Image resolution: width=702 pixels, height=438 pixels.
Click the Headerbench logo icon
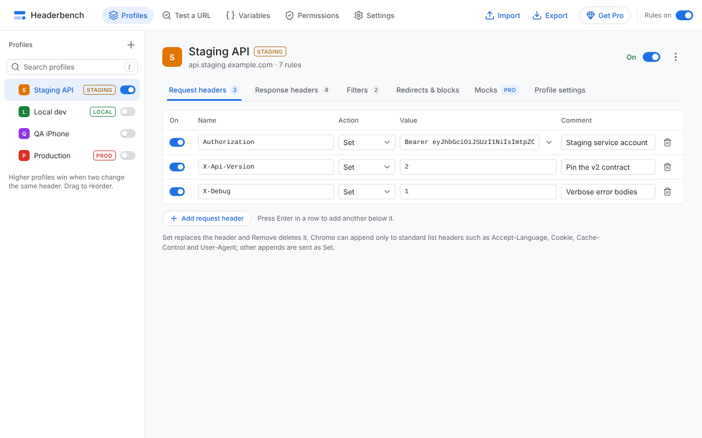point(20,15)
